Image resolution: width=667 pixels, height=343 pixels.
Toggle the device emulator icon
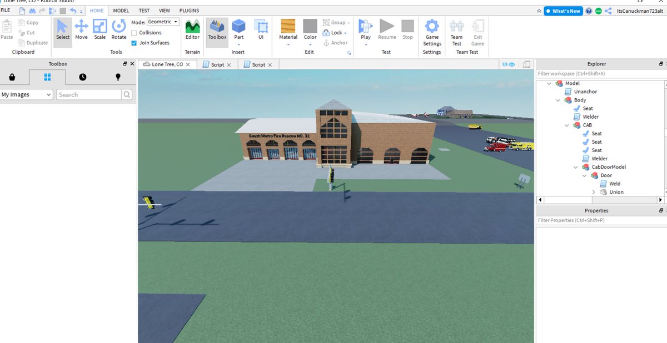[527, 64]
